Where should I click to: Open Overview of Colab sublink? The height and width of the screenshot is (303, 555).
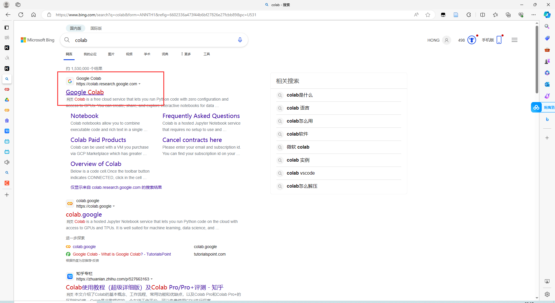click(x=96, y=164)
